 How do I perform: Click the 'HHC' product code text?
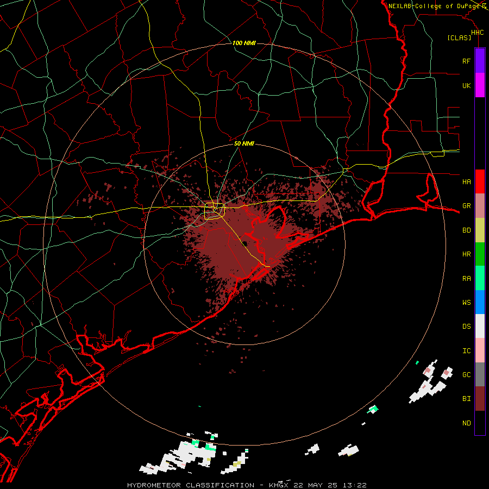(477, 33)
